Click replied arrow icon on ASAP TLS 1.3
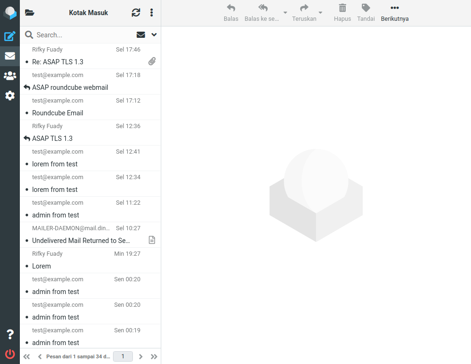 [x=27, y=139]
